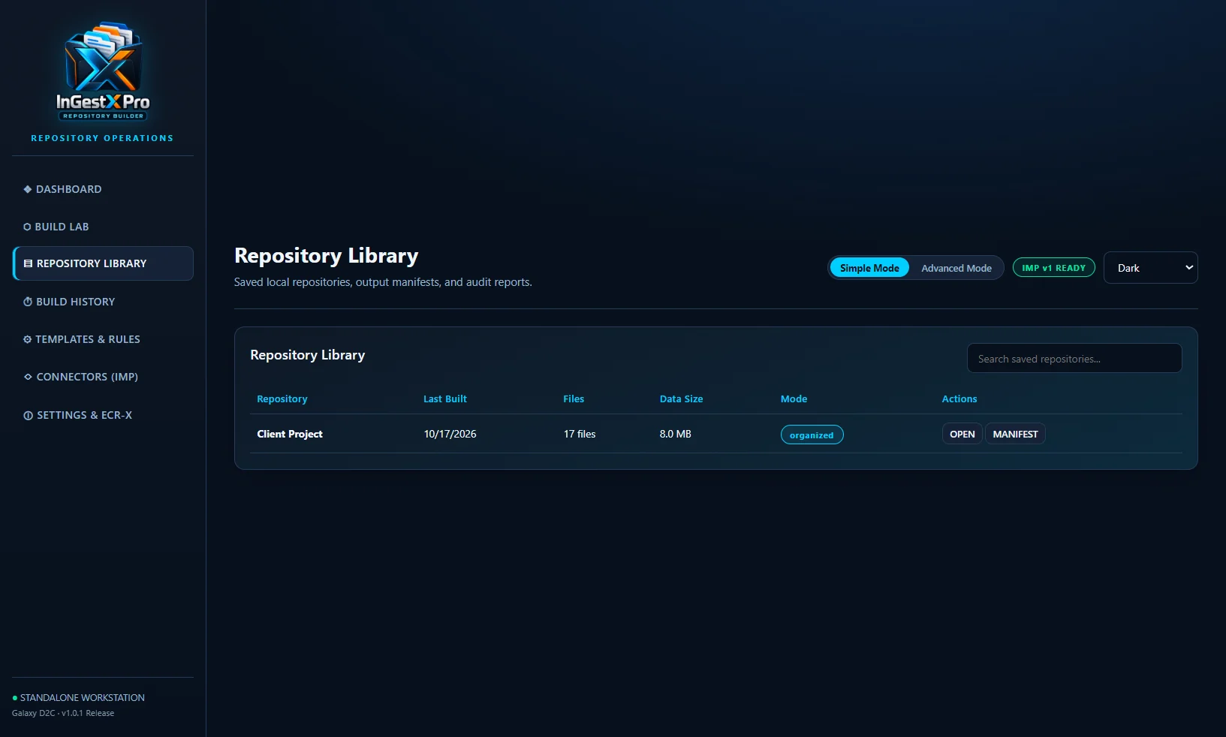The width and height of the screenshot is (1226, 737).
Task: Click the Templates & Rules gear icon
Action: pyautogui.click(x=28, y=339)
